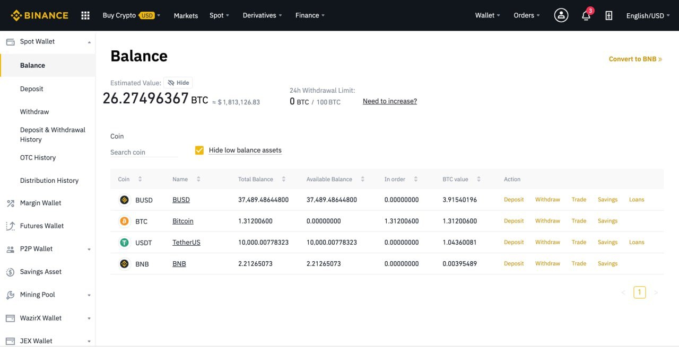Open the Derivatives dropdown menu
This screenshot has height=347, width=679.
263,15
